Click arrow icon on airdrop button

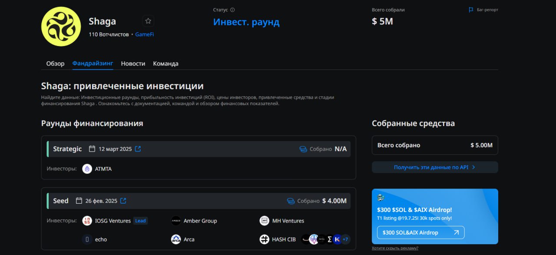point(456,232)
